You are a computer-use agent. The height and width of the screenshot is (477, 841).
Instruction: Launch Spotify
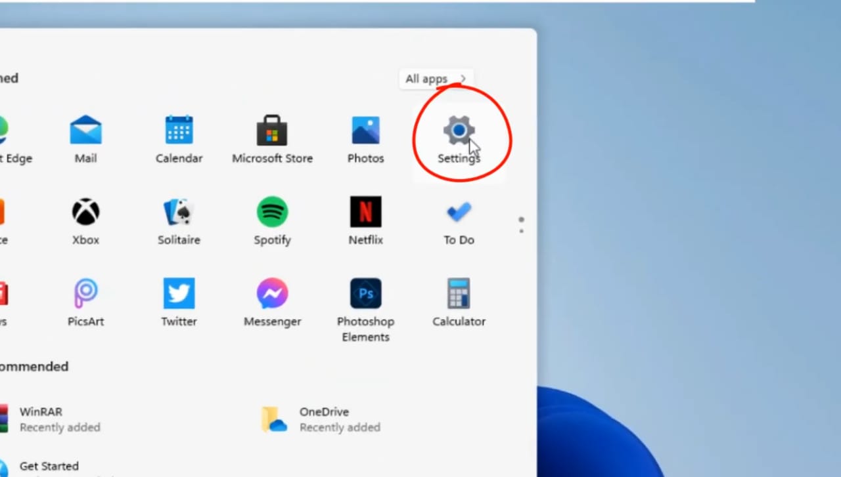272,221
